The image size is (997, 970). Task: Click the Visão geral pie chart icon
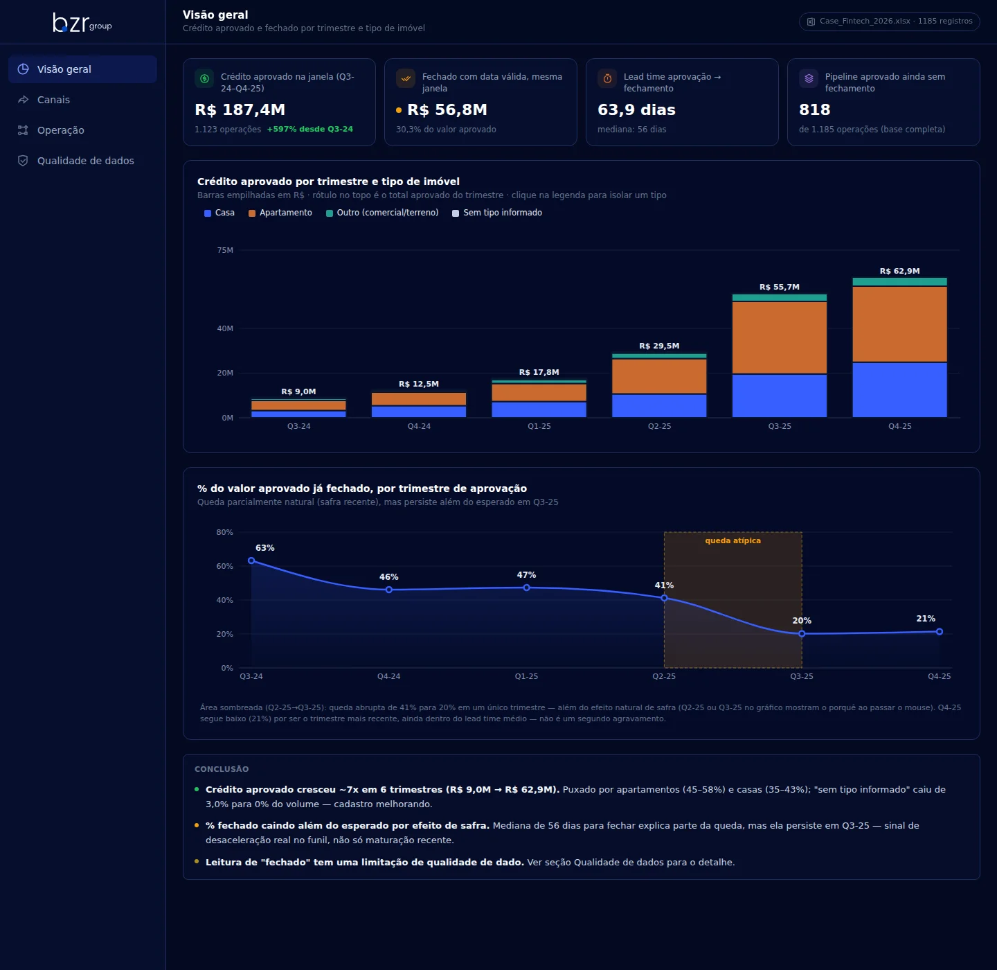(23, 69)
